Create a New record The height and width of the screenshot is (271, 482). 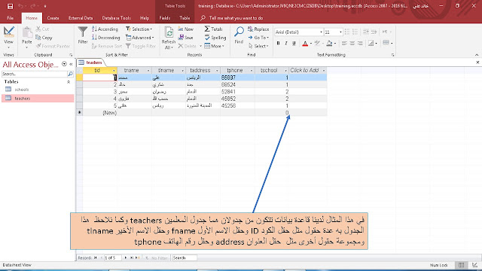point(186,29)
